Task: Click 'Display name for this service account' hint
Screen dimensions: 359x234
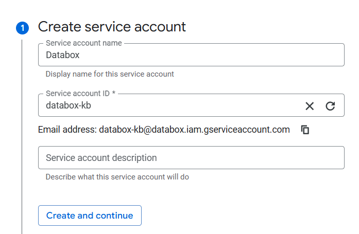Action: [x=110, y=74]
